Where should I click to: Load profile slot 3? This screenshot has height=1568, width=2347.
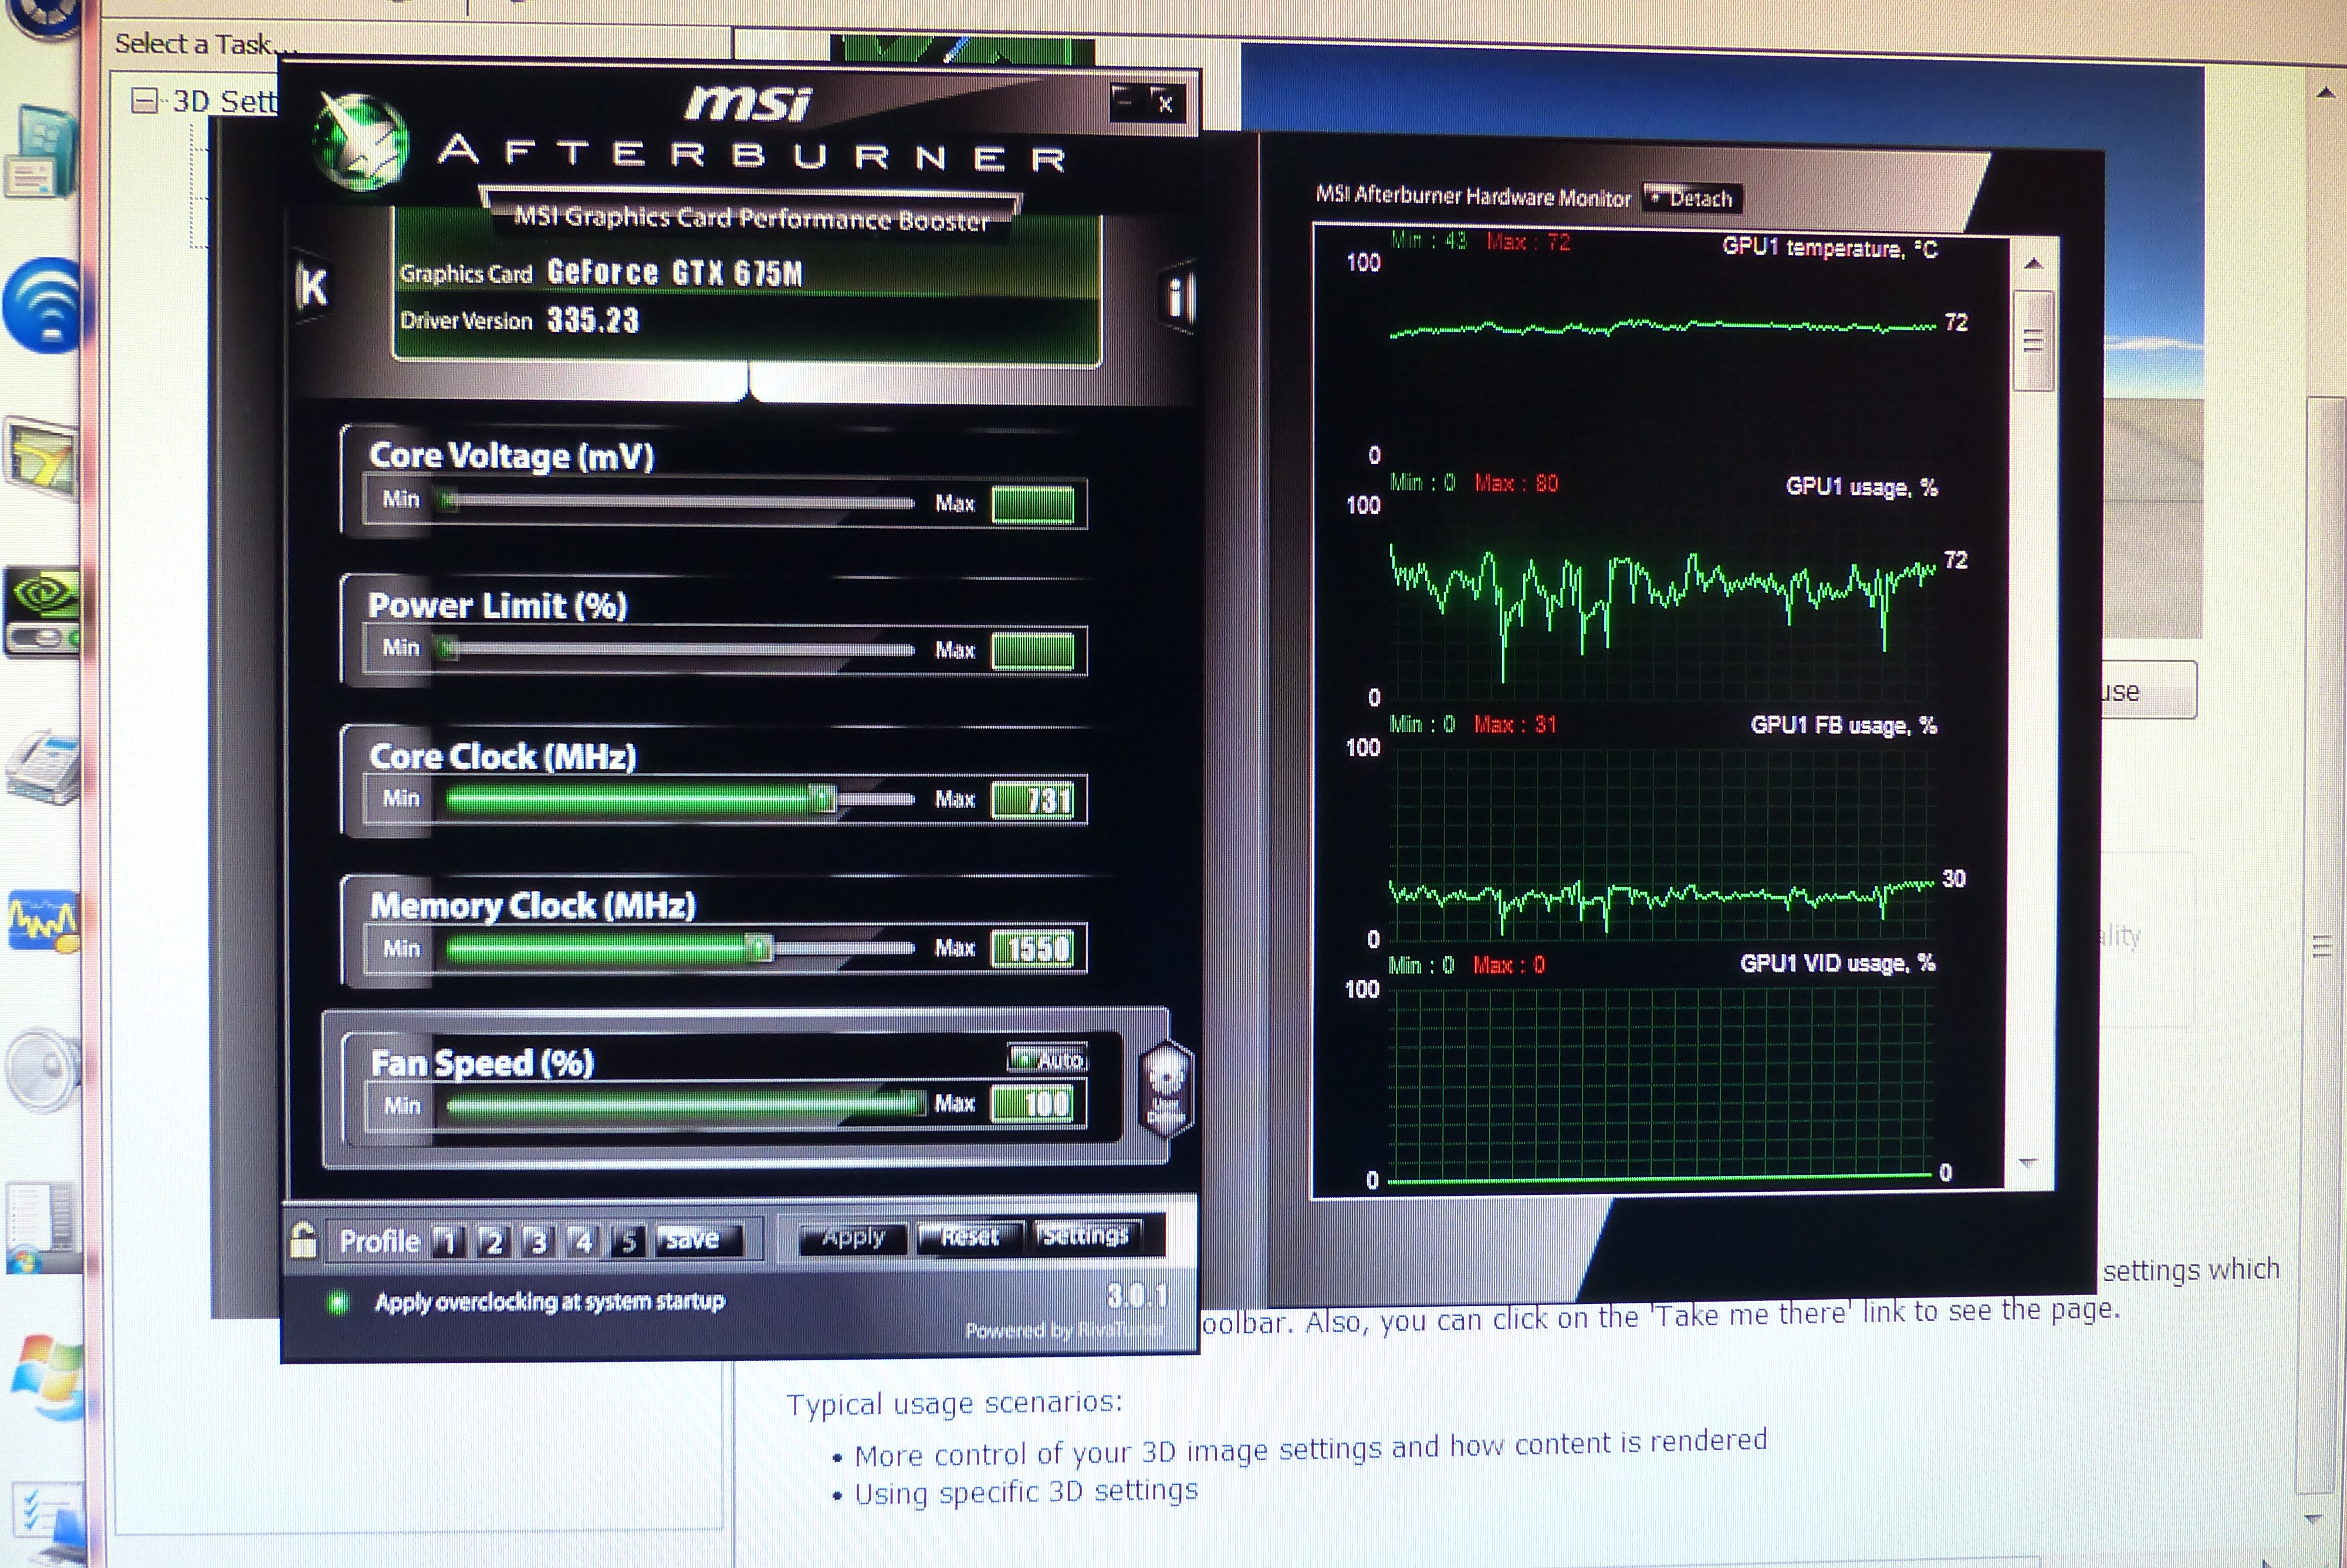[538, 1242]
